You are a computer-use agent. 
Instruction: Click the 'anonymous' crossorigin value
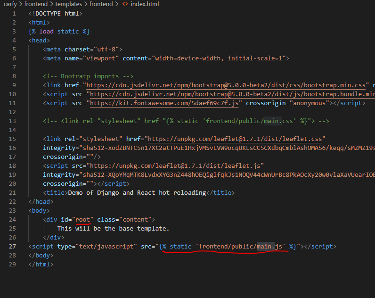[310, 103]
